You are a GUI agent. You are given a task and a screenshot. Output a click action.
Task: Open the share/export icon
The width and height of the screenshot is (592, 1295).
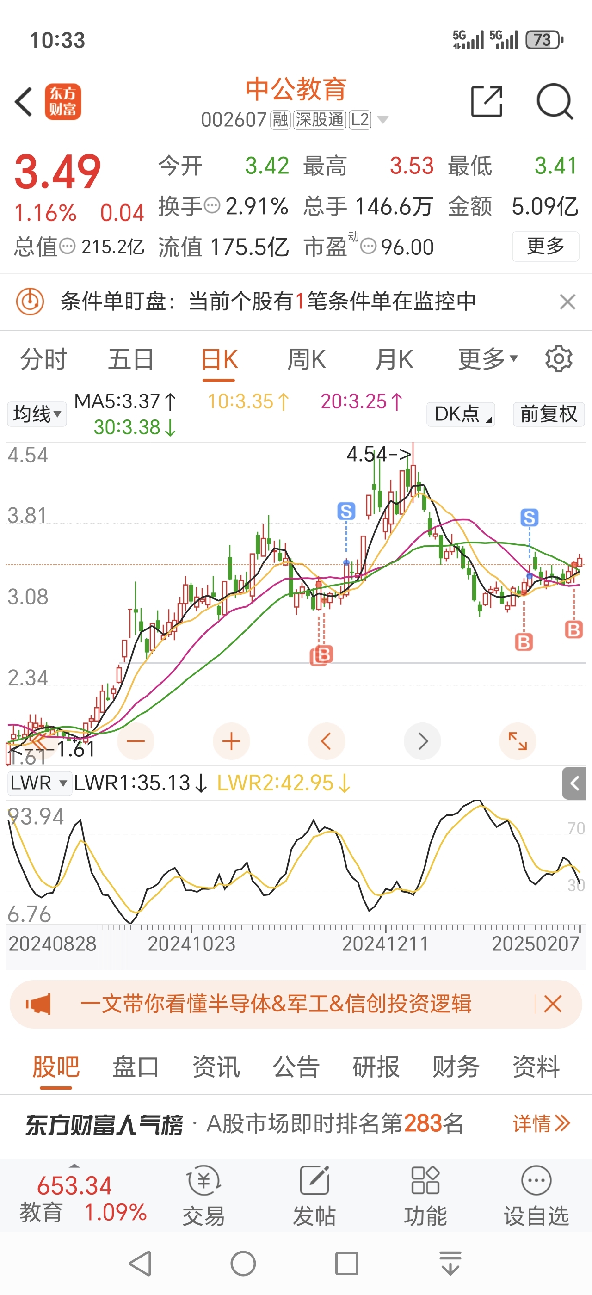click(x=487, y=102)
